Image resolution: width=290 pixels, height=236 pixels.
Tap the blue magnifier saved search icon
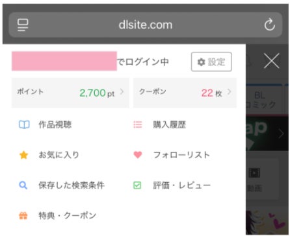(23, 185)
